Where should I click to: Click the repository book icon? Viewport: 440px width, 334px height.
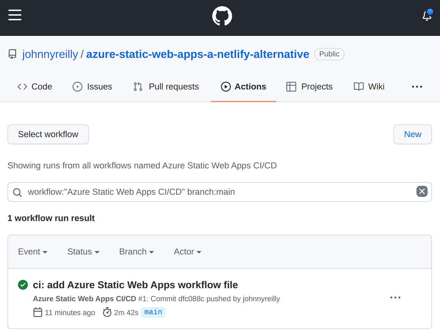pos(12,54)
